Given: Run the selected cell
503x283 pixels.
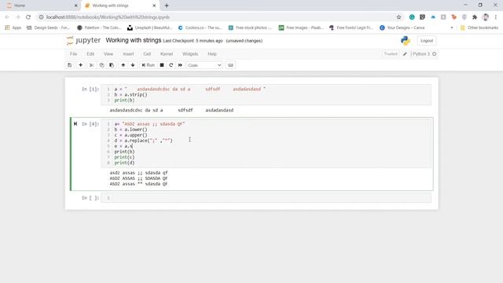Looking at the screenshot, I should tap(149, 65).
